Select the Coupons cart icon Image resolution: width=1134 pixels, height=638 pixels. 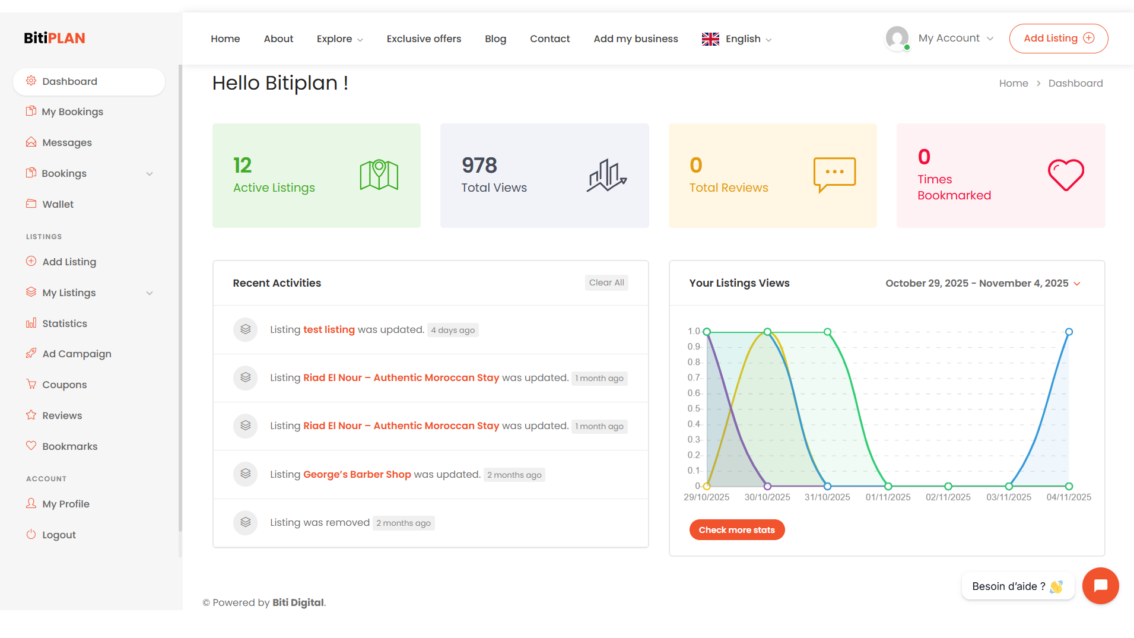coord(31,384)
